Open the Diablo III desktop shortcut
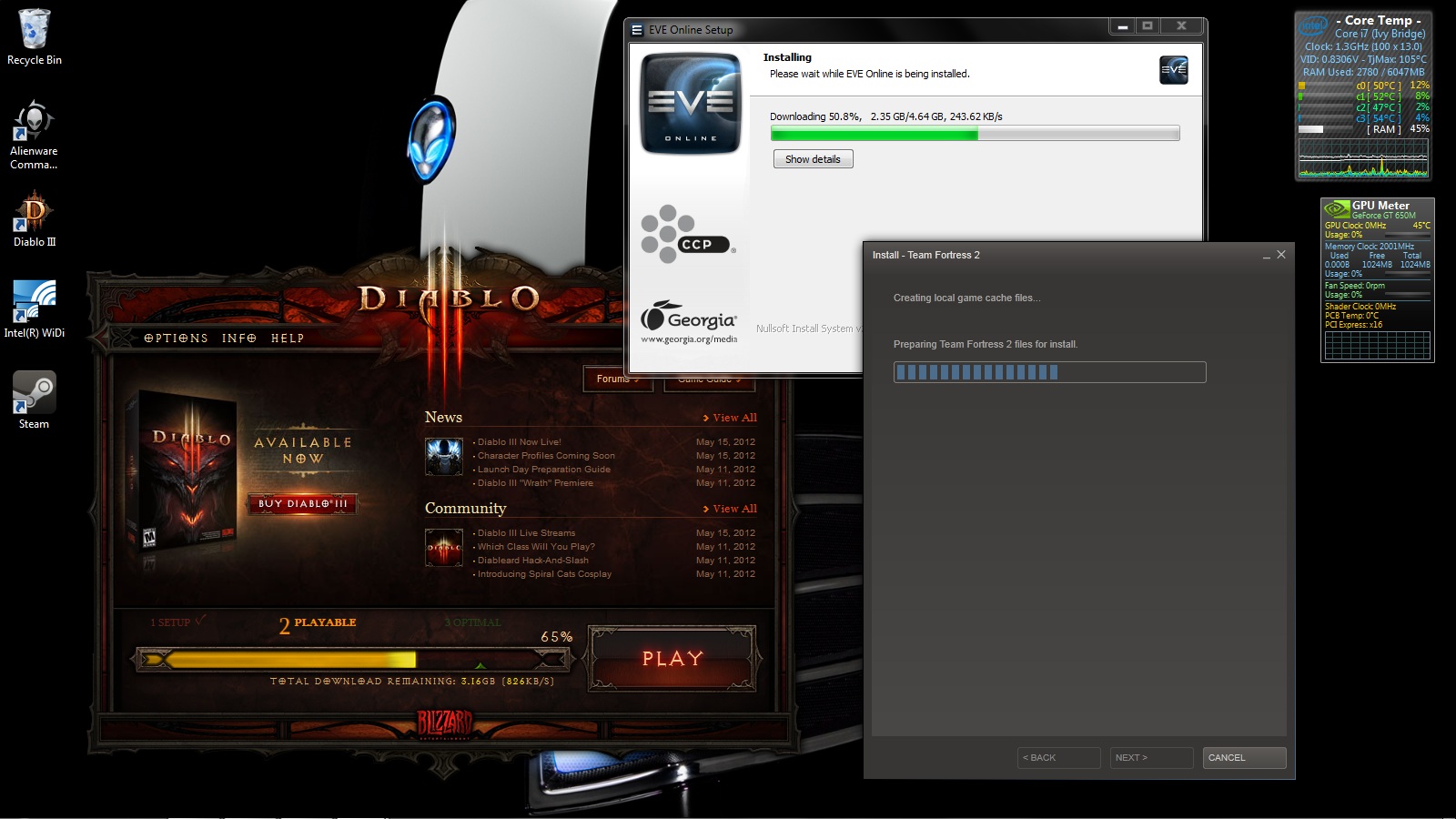This screenshot has height=819, width=1456. point(35,218)
